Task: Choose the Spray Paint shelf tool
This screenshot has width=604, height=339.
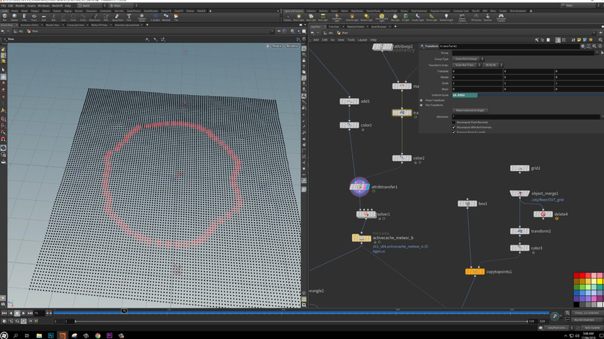Action: 118,18
